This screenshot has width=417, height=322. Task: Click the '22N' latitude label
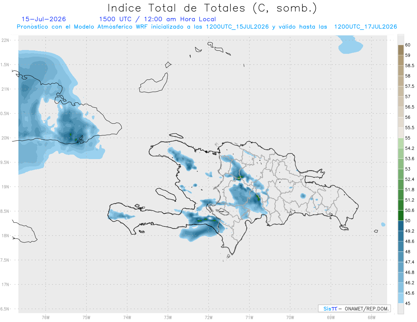[6, 40]
